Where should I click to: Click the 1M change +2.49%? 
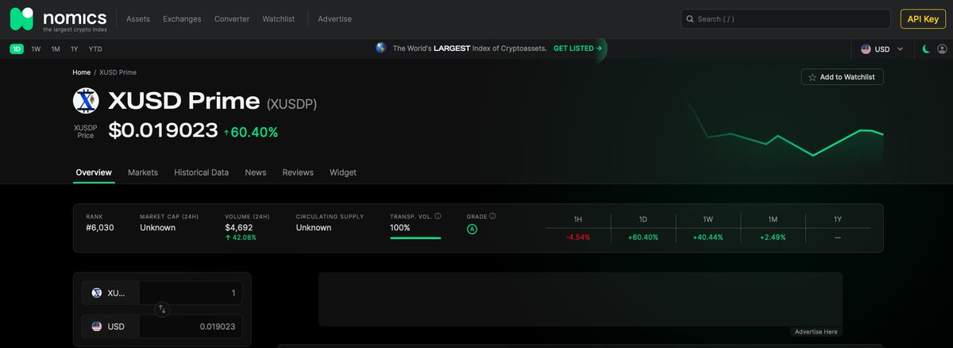tap(773, 238)
